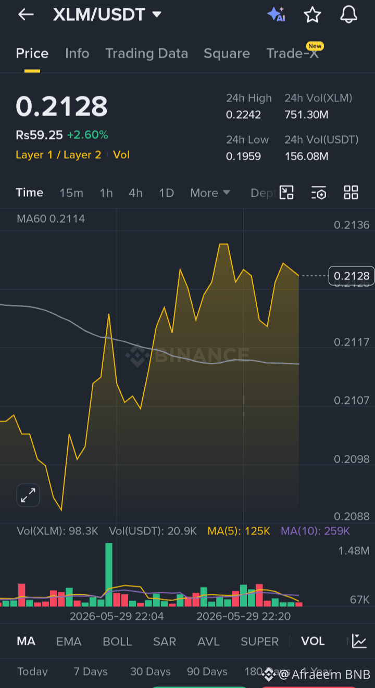
Task: Tap the back arrow icon
Action: click(x=26, y=15)
